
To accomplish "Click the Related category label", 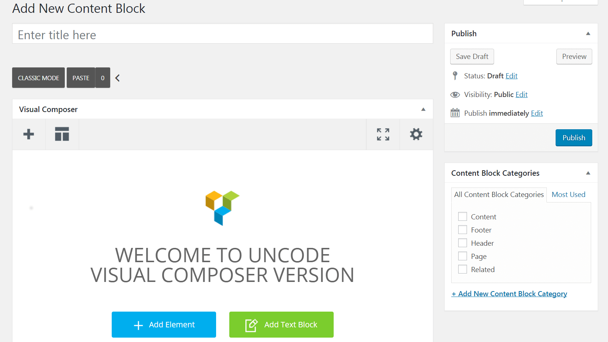I will (483, 269).
